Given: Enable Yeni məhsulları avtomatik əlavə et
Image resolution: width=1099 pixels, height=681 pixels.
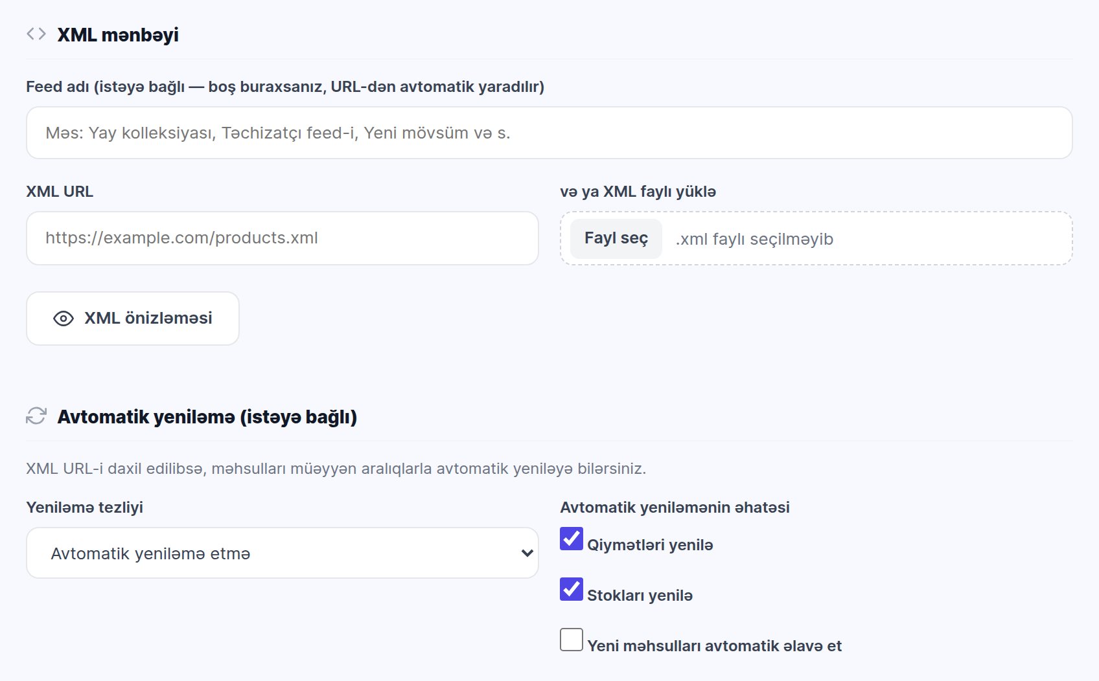Looking at the screenshot, I should [x=572, y=640].
